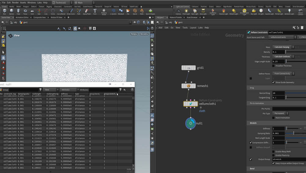Open the Render menu

click(x=15, y=2)
